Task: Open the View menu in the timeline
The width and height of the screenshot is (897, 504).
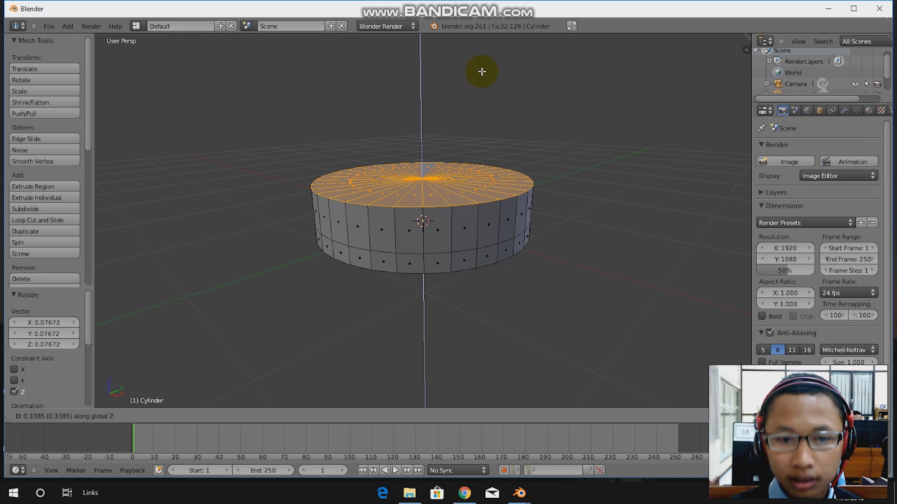Action: (x=50, y=470)
